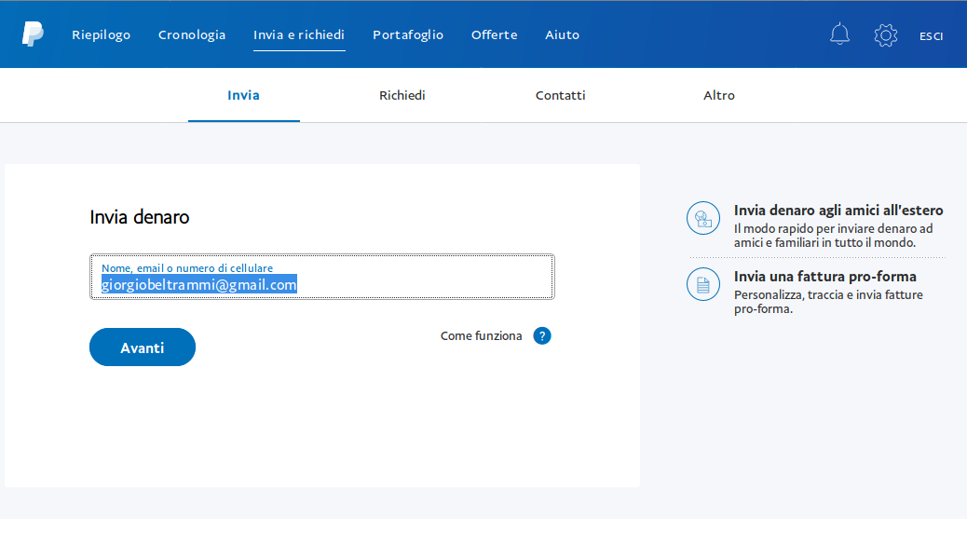Open Invia denaro agli amici all'estero link
Screen dimensions: 967x545
point(838,211)
